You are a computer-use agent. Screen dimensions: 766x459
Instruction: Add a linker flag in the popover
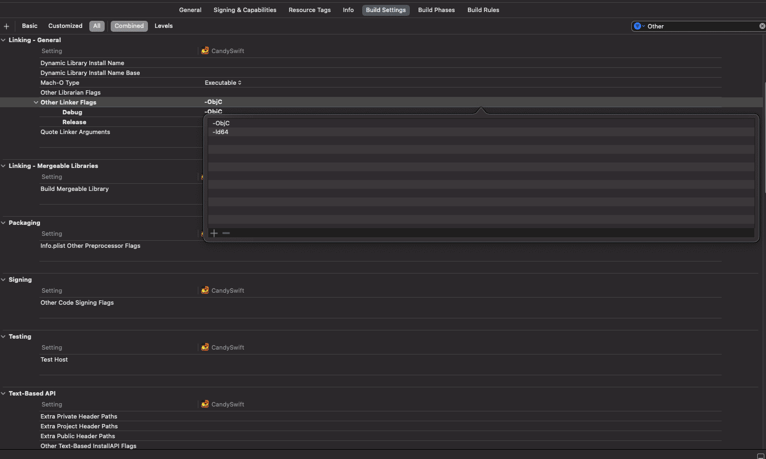coord(214,233)
